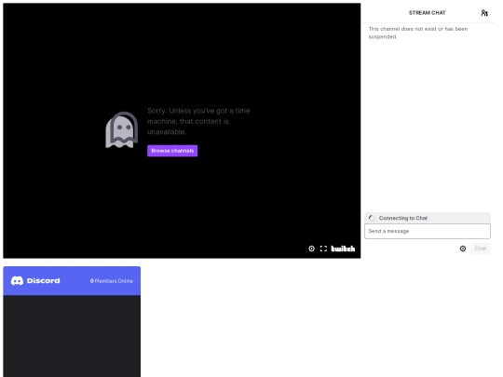Click the Discord wordmark text

pyautogui.click(x=43, y=281)
